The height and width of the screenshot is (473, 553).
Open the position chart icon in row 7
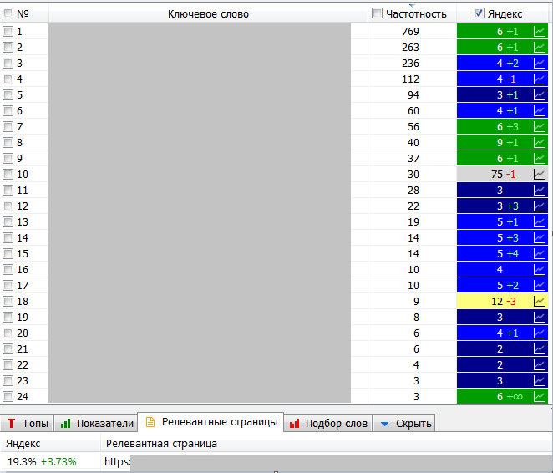539,127
